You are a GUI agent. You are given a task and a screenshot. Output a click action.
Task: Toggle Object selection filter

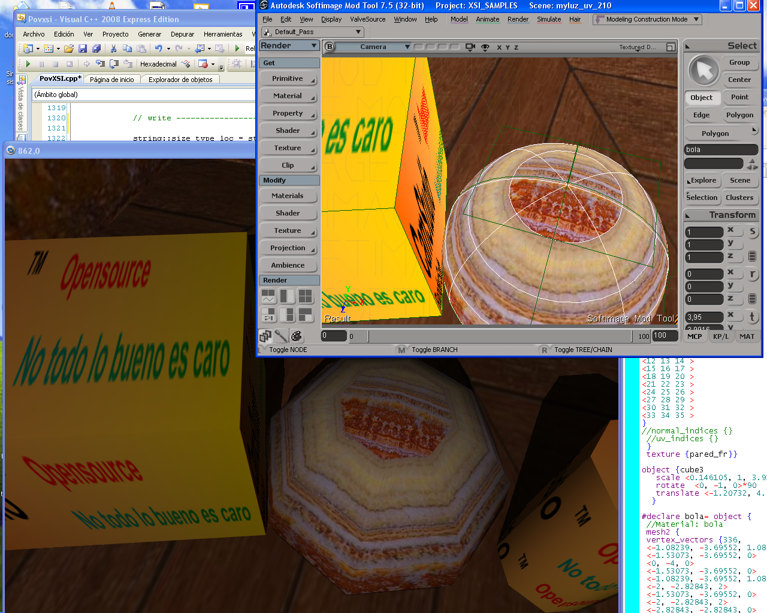point(702,98)
